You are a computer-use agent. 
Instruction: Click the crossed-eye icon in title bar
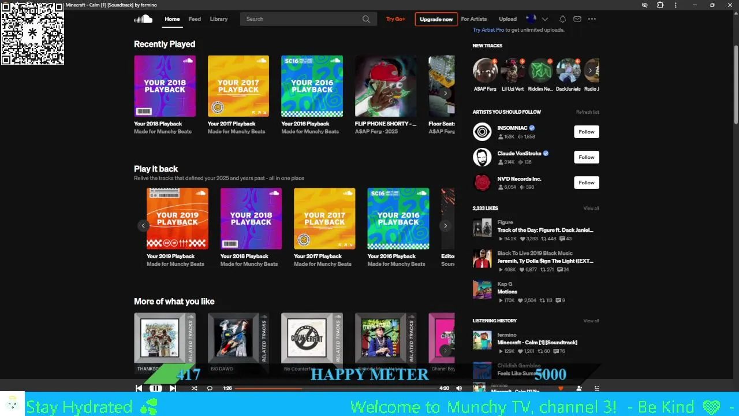[x=645, y=5]
